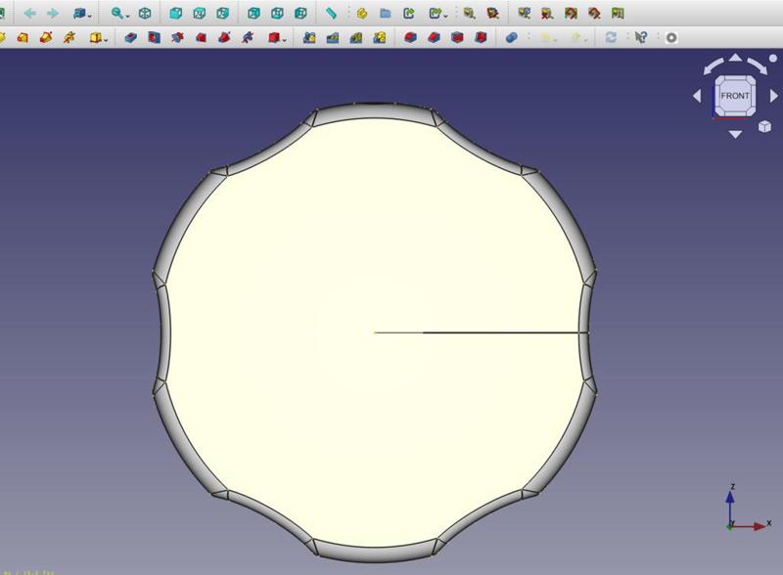Select the Pocket tool
Screen dimensions: 783x575
[x=131, y=37]
